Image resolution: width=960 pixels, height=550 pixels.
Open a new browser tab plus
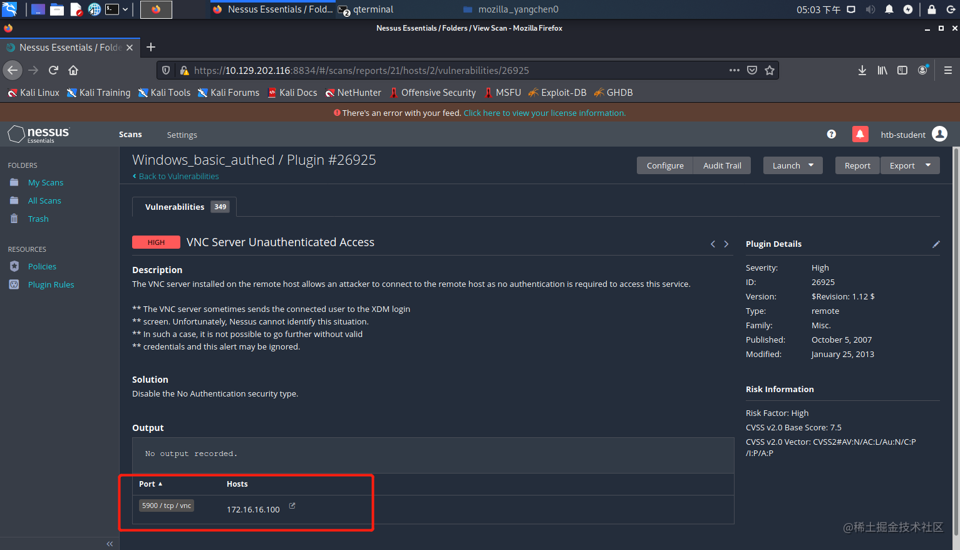point(151,47)
